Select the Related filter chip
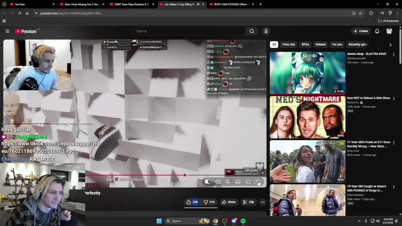 (321, 45)
